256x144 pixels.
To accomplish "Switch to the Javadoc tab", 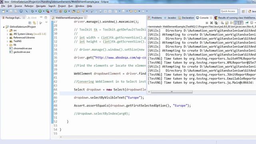I will click(x=170, y=18).
